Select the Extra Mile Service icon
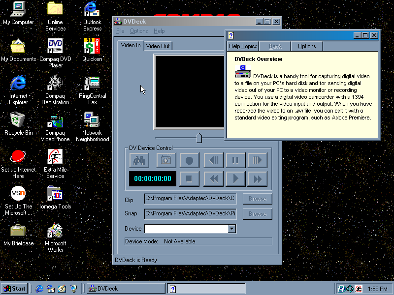The height and width of the screenshot is (295, 394). (x=55, y=164)
